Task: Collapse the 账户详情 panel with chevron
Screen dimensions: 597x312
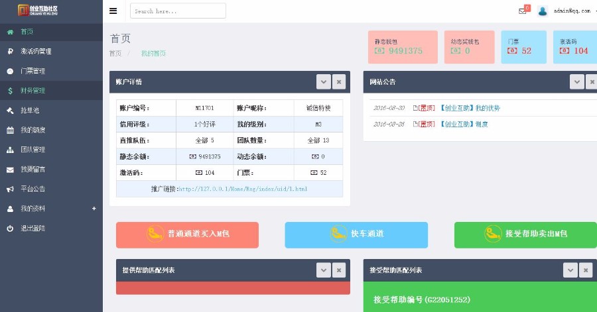Action: coord(324,81)
